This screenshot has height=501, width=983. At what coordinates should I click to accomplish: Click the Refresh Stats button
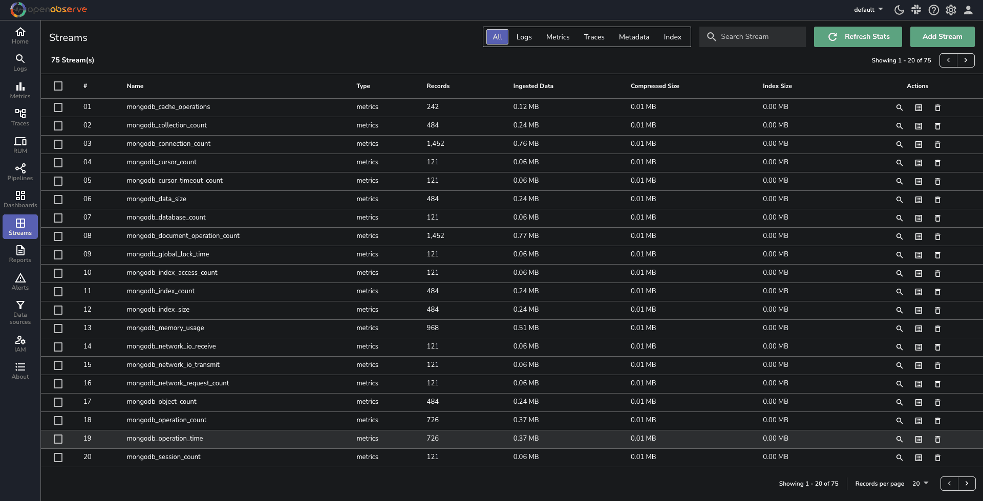(x=858, y=37)
